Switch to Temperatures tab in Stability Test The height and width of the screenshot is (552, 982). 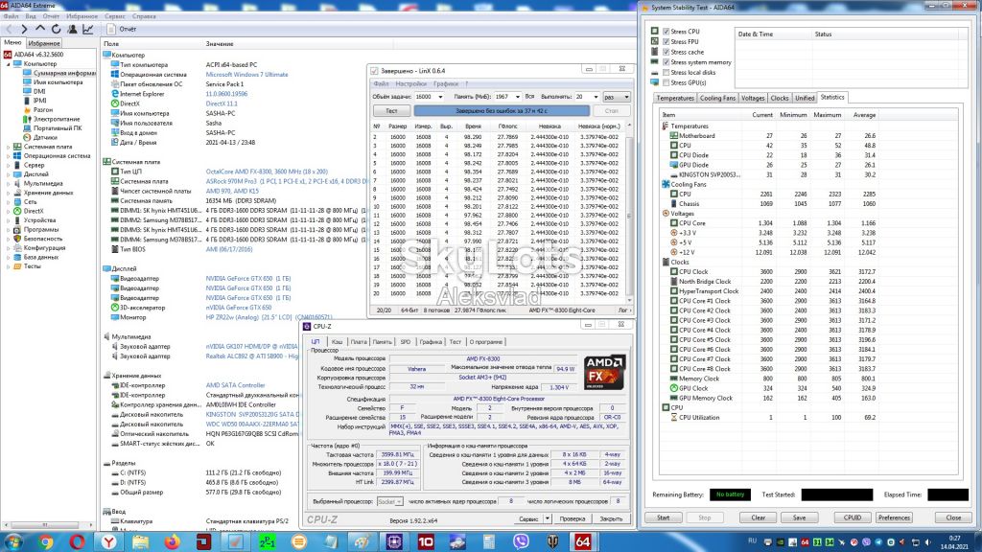tap(675, 99)
